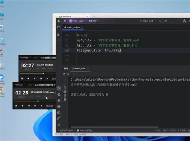Open Run panel more options menu
Image resolution: width=190 pixels, height=141 pixels.
73,74
